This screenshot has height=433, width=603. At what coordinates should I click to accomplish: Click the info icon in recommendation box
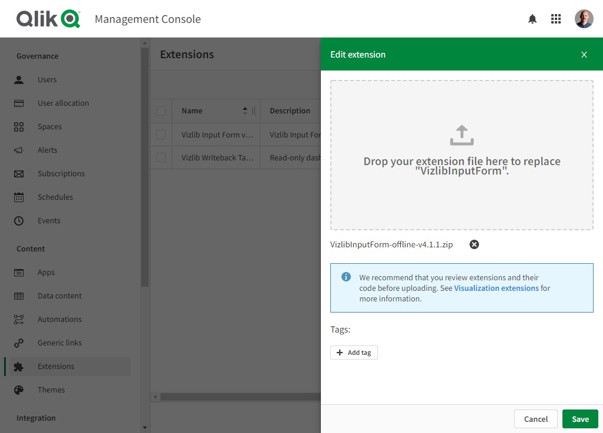click(x=346, y=277)
